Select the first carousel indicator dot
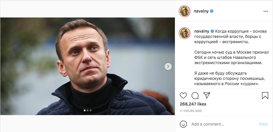This screenshot has height=132, width=273. point(85,110)
